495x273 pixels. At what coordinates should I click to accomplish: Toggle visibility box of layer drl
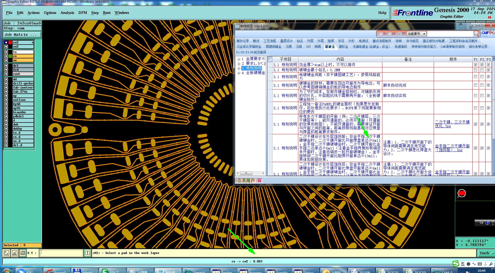coord(6,66)
